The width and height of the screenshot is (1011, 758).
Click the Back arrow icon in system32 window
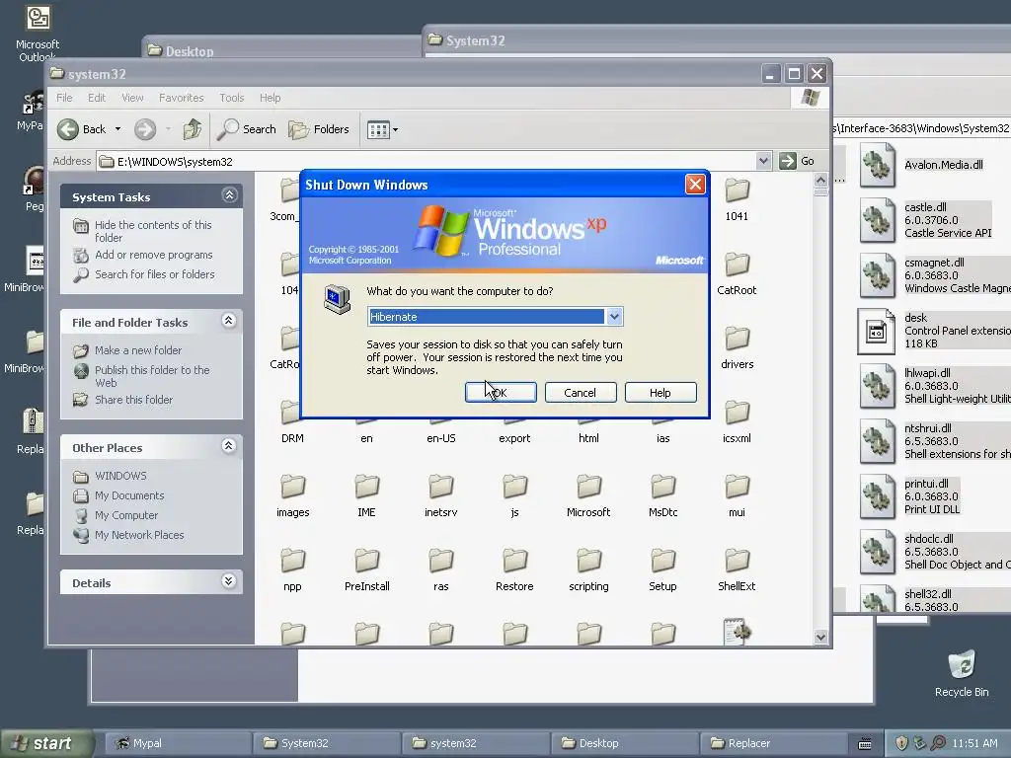[68, 129]
